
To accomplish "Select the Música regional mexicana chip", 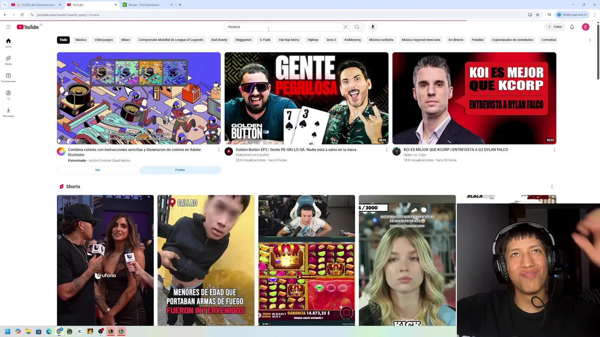I will coord(421,40).
